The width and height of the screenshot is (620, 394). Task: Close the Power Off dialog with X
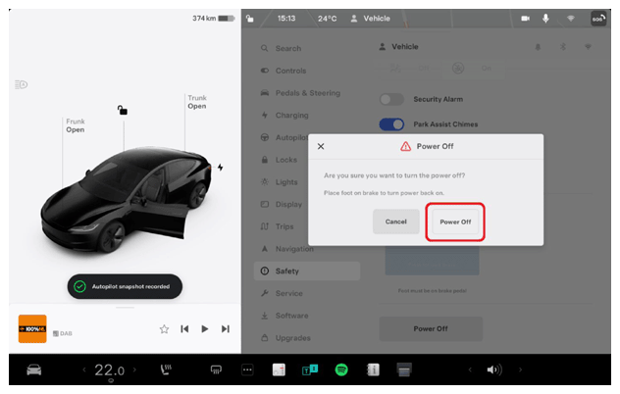pos(321,147)
